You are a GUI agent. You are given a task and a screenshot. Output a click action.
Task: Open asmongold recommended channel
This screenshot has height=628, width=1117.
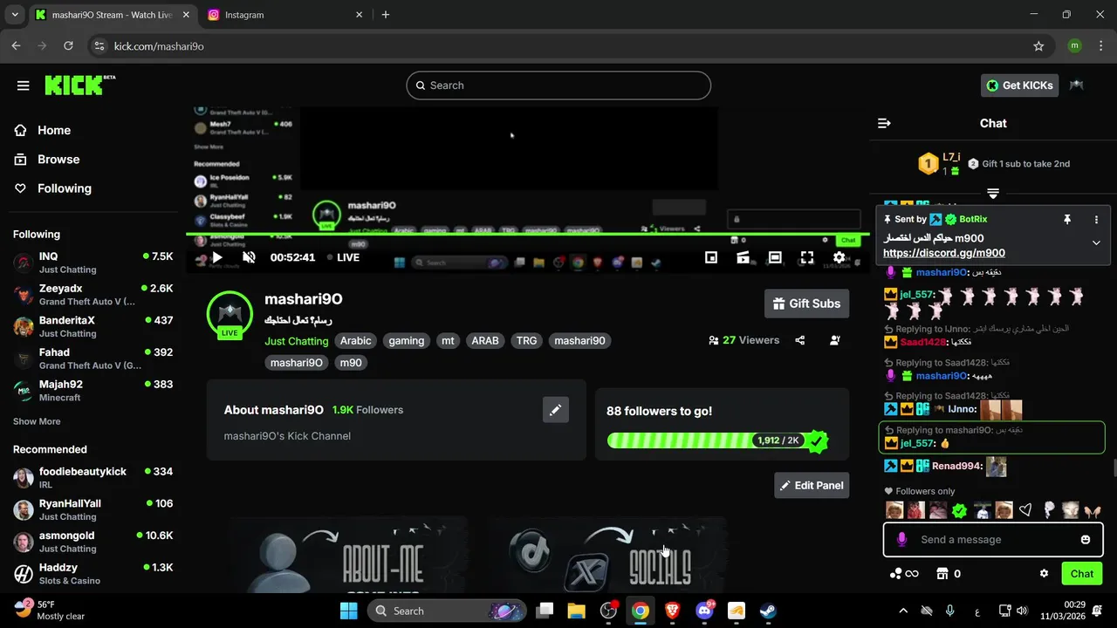pyautogui.click(x=93, y=542)
